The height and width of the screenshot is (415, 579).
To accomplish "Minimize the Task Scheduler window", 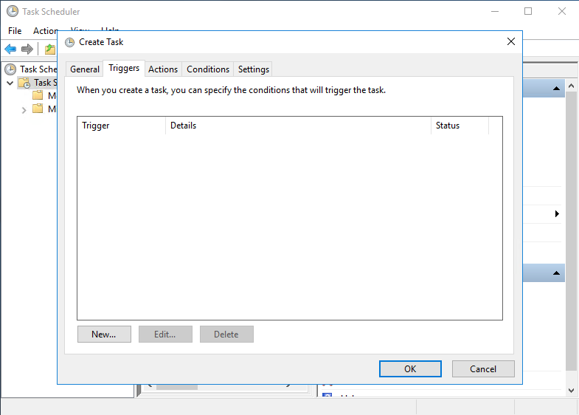I will [495, 11].
